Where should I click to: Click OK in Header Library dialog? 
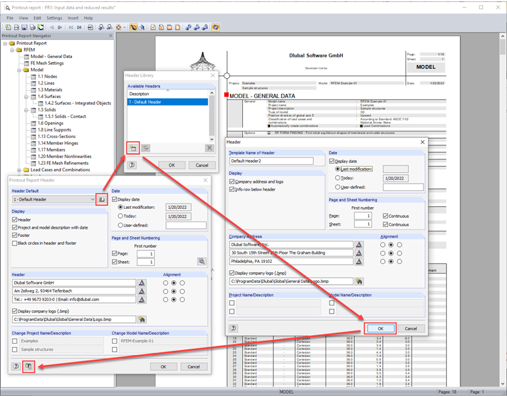click(x=171, y=165)
